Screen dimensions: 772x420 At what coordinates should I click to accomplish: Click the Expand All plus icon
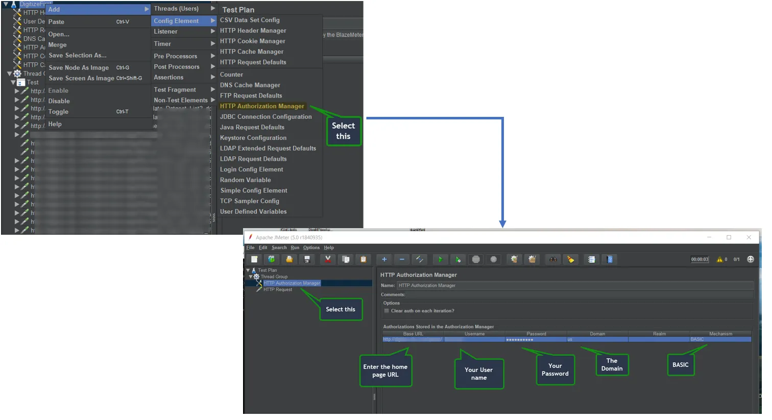coord(384,259)
